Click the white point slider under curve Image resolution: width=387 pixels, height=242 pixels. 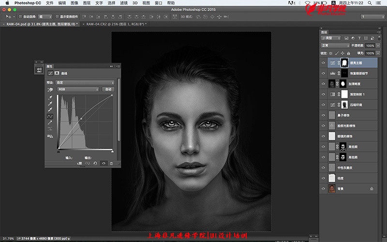click(x=113, y=151)
